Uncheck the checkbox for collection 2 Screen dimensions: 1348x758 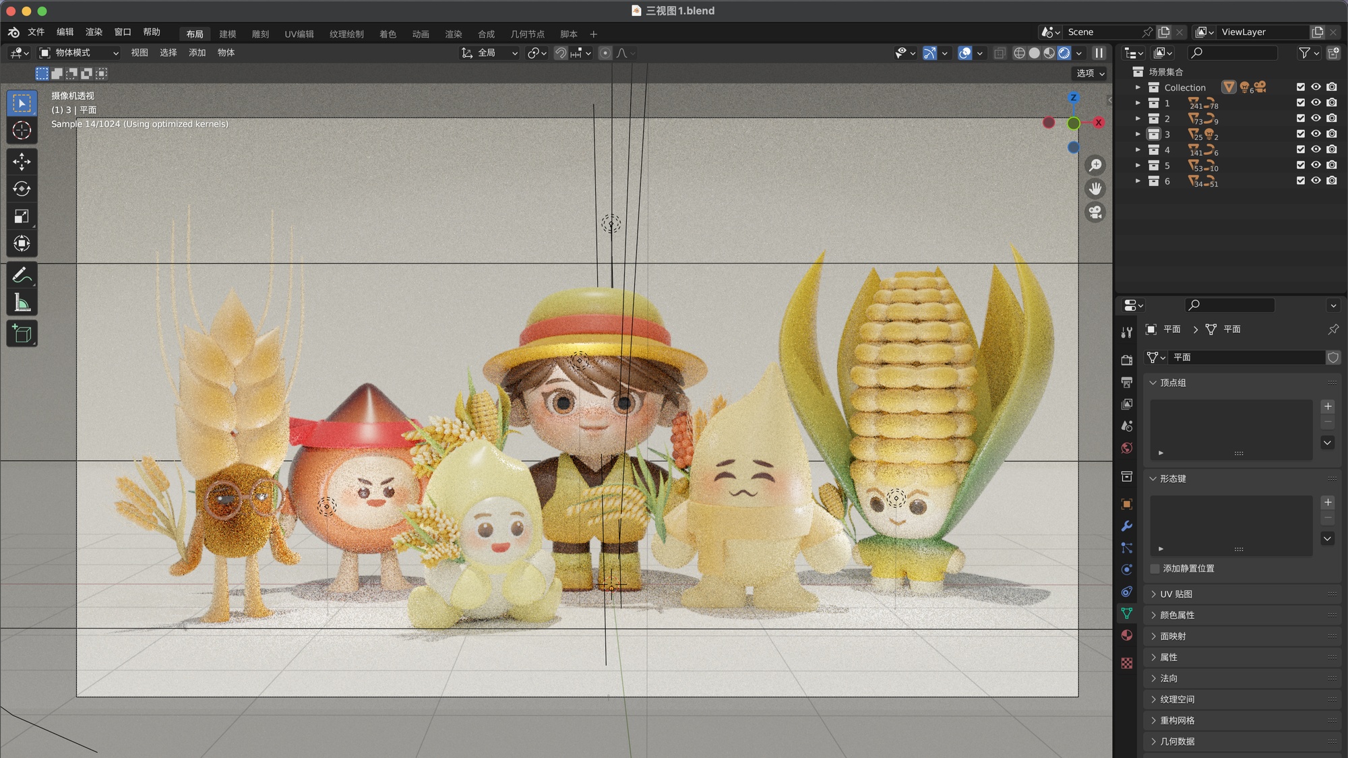pos(1301,118)
